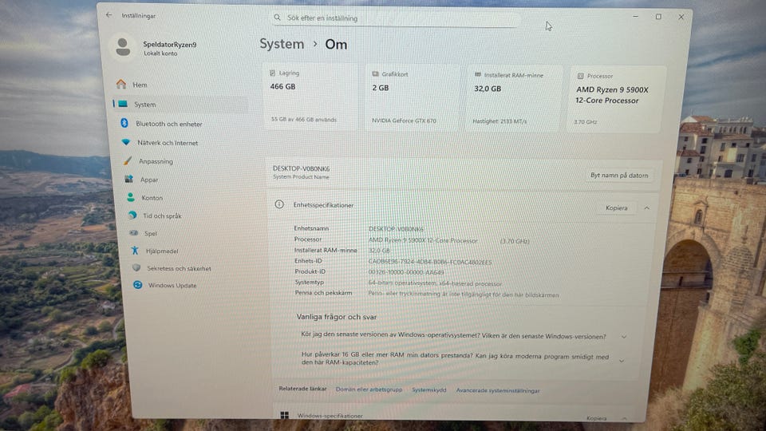Expand question about 16 GB RAM prestanda
The image size is (766, 431).
click(622, 361)
